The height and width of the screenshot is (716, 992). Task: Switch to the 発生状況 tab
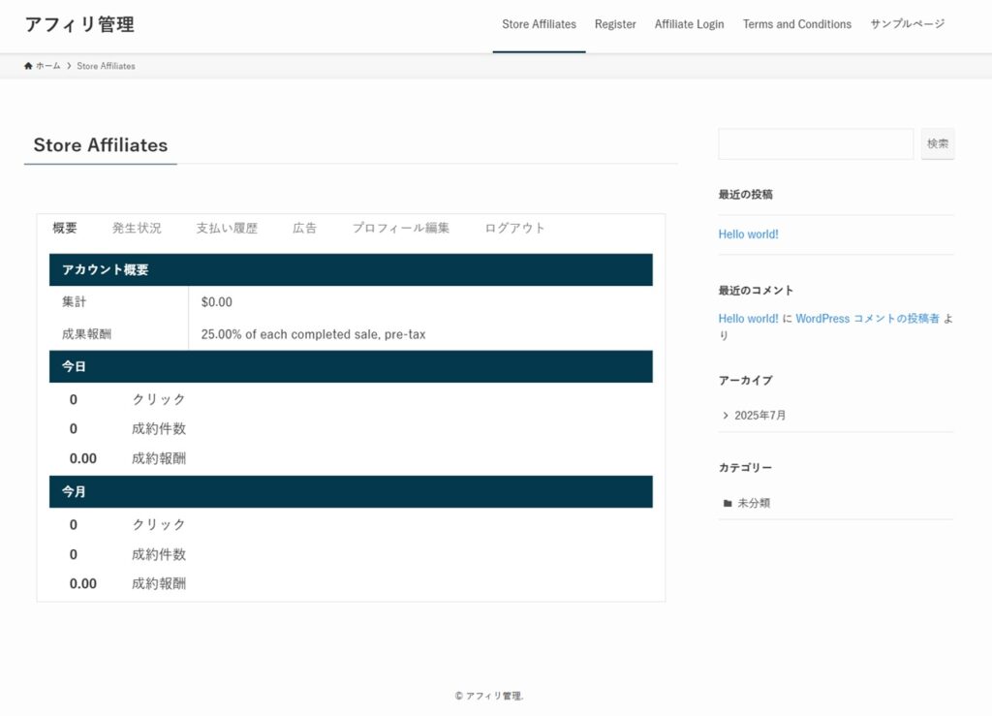tap(137, 228)
